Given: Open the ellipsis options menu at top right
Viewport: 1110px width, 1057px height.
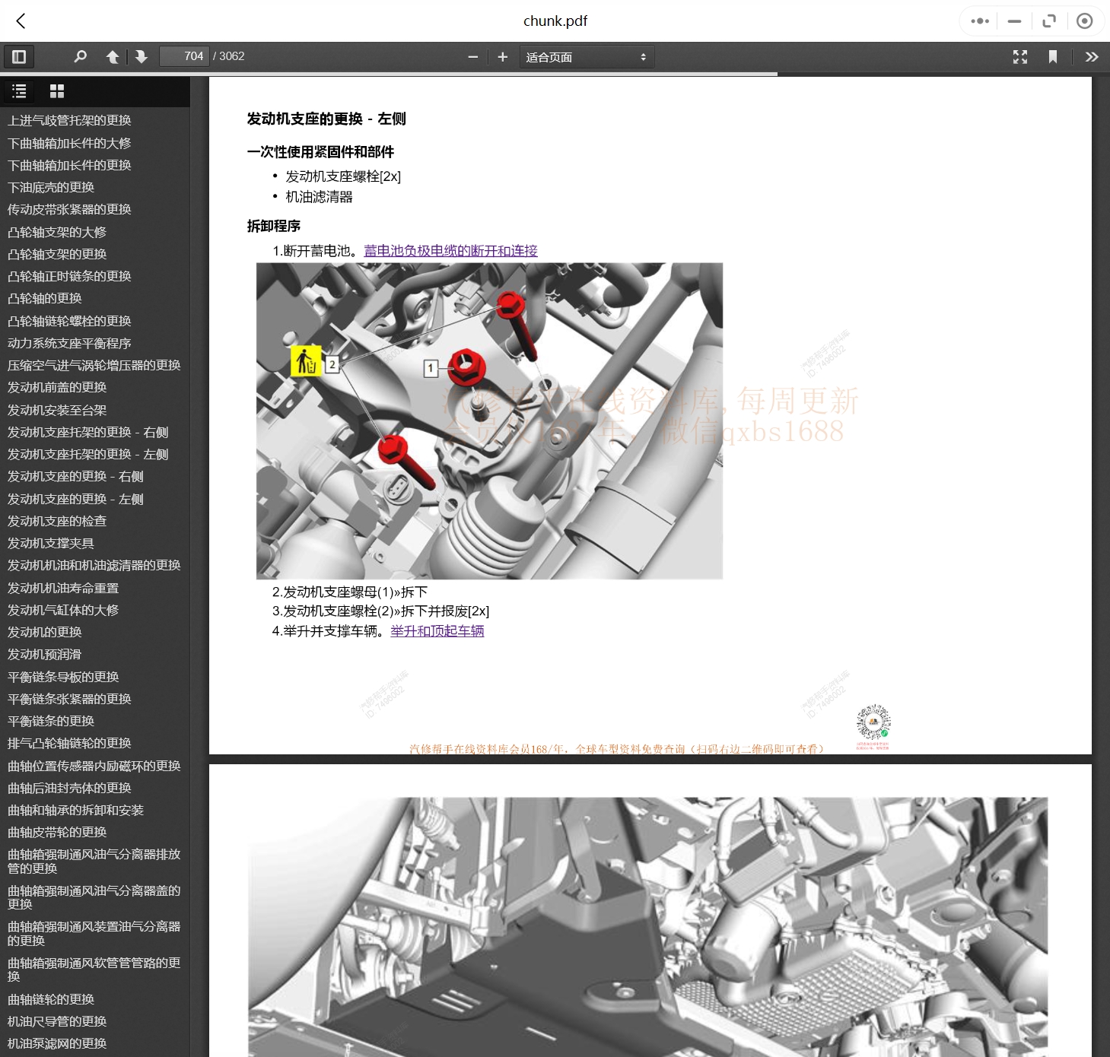Looking at the screenshot, I should [979, 21].
